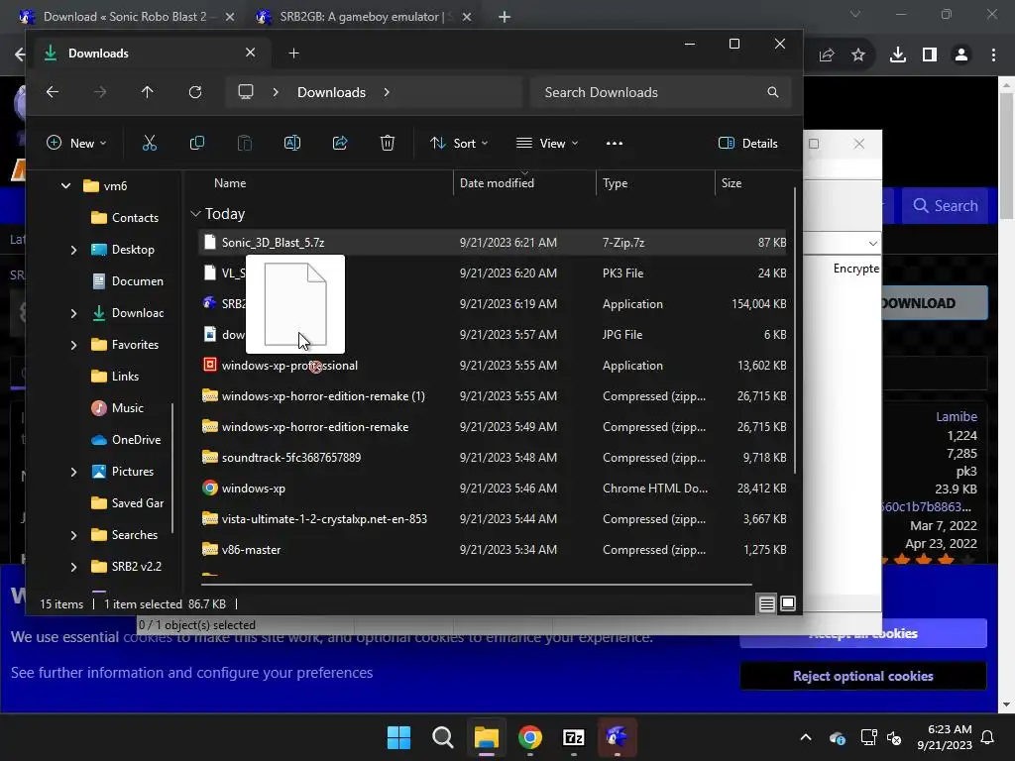Viewport: 1015px width, 761px height.
Task: Open taskbar Search
Action: coord(443,737)
